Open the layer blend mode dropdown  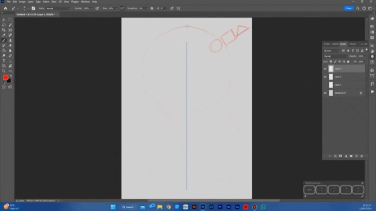click(x=335, y=56)
